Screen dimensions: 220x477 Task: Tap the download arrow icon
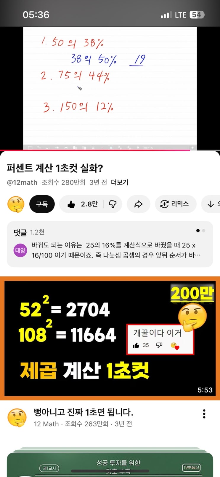(x=211, y=204)
